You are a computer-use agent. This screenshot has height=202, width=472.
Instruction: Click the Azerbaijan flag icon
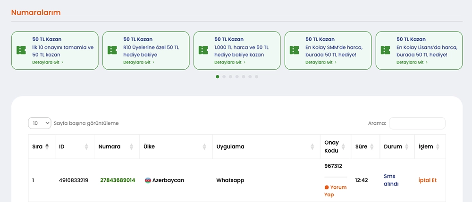148,180
